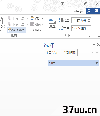The height and width of the screenshot is (116, 100).
Task: Expand the 下移一层 dropdown arrow
Action: pos(27,24)
